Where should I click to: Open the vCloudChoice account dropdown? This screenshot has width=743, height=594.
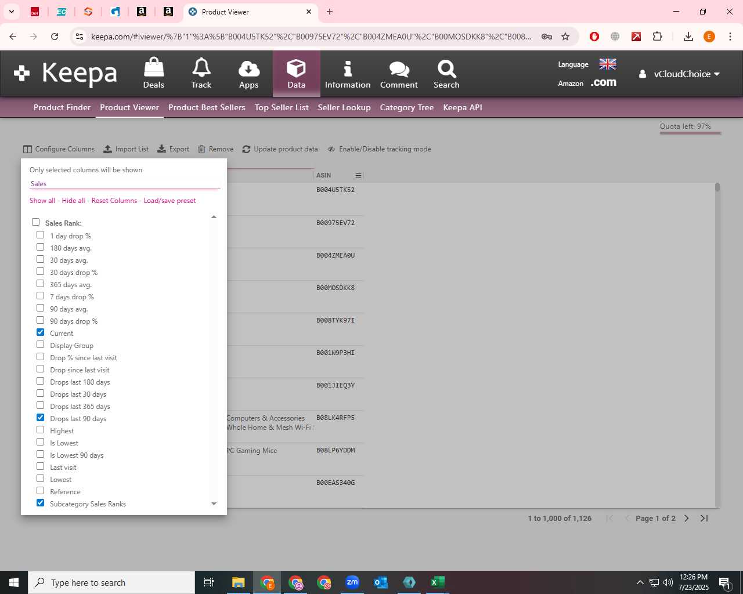[x=680, y=74]
